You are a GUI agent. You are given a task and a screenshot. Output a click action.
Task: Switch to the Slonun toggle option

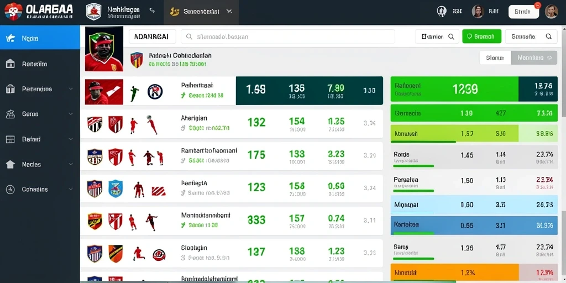[x=495, y=57]
